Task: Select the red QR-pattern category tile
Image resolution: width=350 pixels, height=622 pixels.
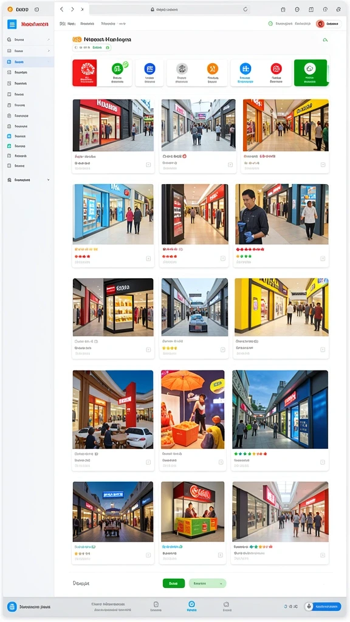Action: [84, 73]
